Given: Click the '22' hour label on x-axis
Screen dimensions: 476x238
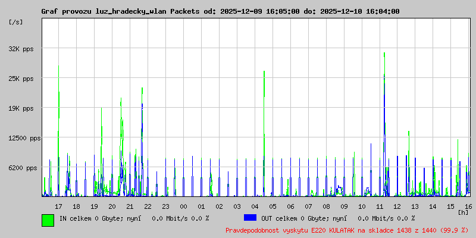Looking at the screenshot, I should point(148,206).
